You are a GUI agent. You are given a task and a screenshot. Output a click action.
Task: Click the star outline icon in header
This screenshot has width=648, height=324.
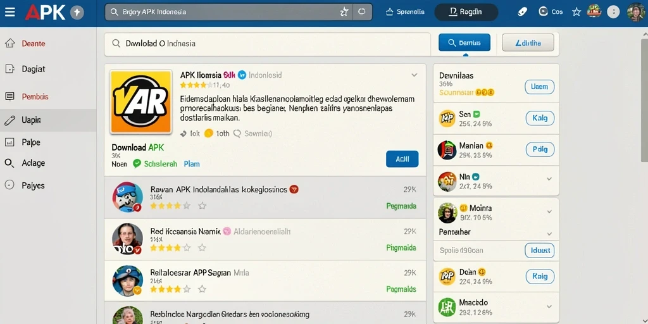click(x=576, y=12)
